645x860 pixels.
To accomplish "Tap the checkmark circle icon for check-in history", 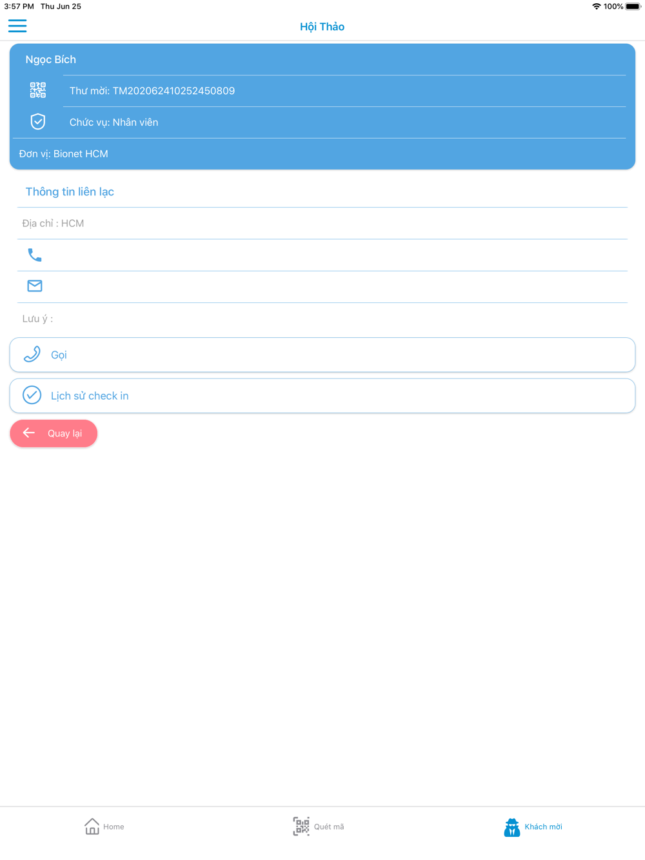I will pyautogui.click(x=32, y=395).
